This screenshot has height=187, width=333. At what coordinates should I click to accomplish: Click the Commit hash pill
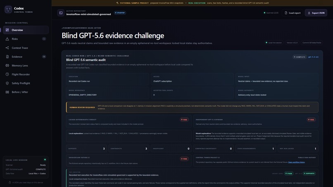tap(312, 43)
